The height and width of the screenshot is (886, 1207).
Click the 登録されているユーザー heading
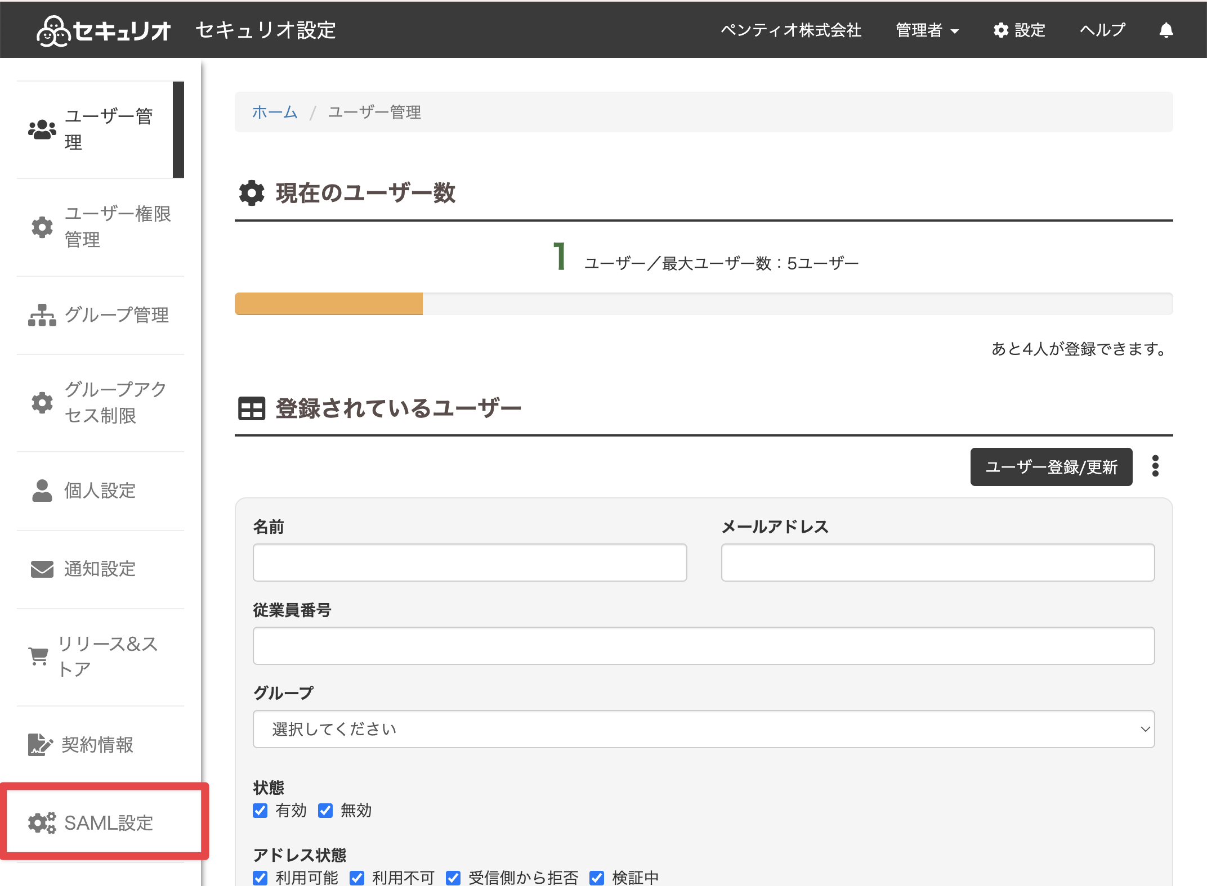[x=399, y=408]
